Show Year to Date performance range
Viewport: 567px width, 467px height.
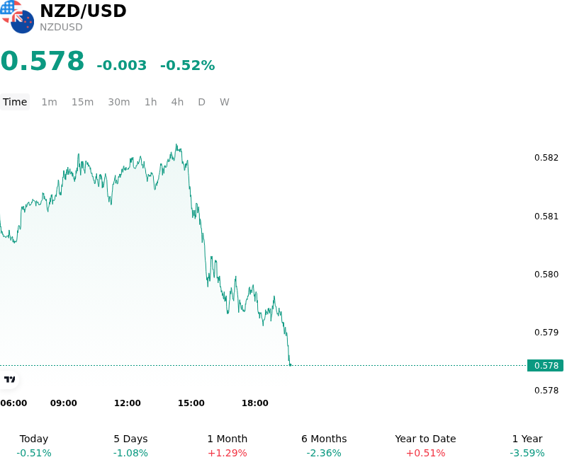425,446
